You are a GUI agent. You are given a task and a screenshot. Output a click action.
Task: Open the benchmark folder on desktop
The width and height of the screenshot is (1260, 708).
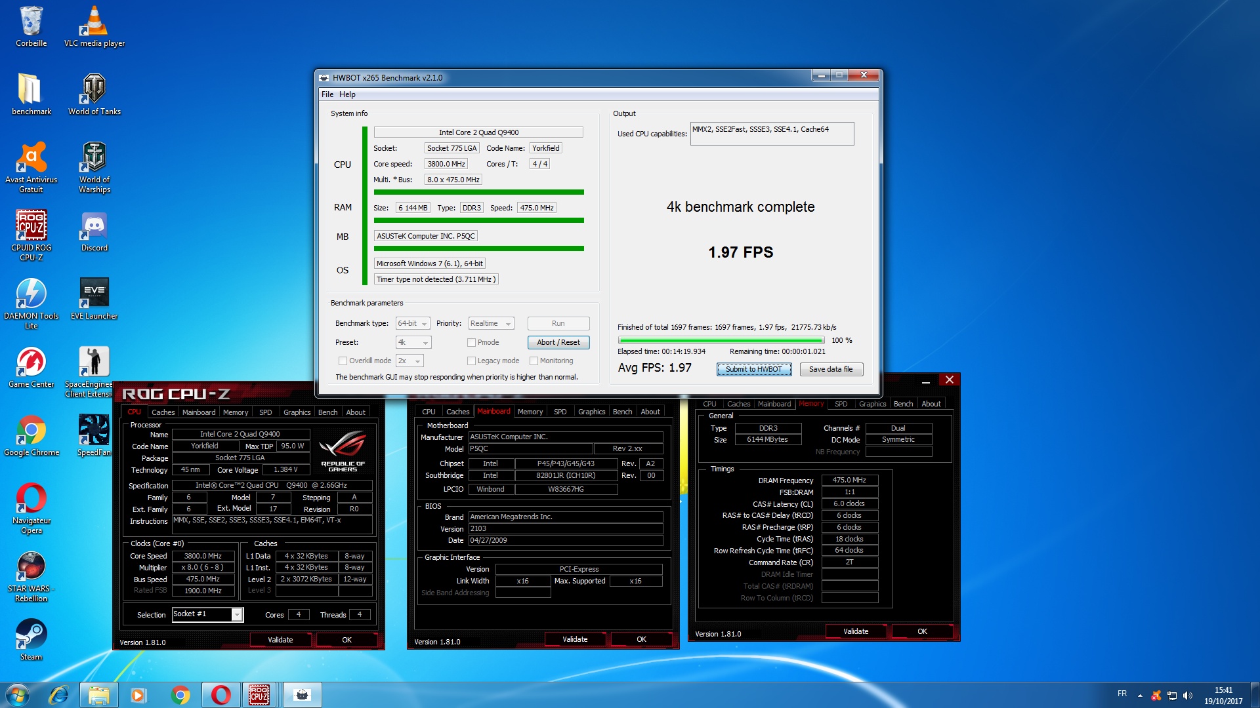[x=31, y=94]
